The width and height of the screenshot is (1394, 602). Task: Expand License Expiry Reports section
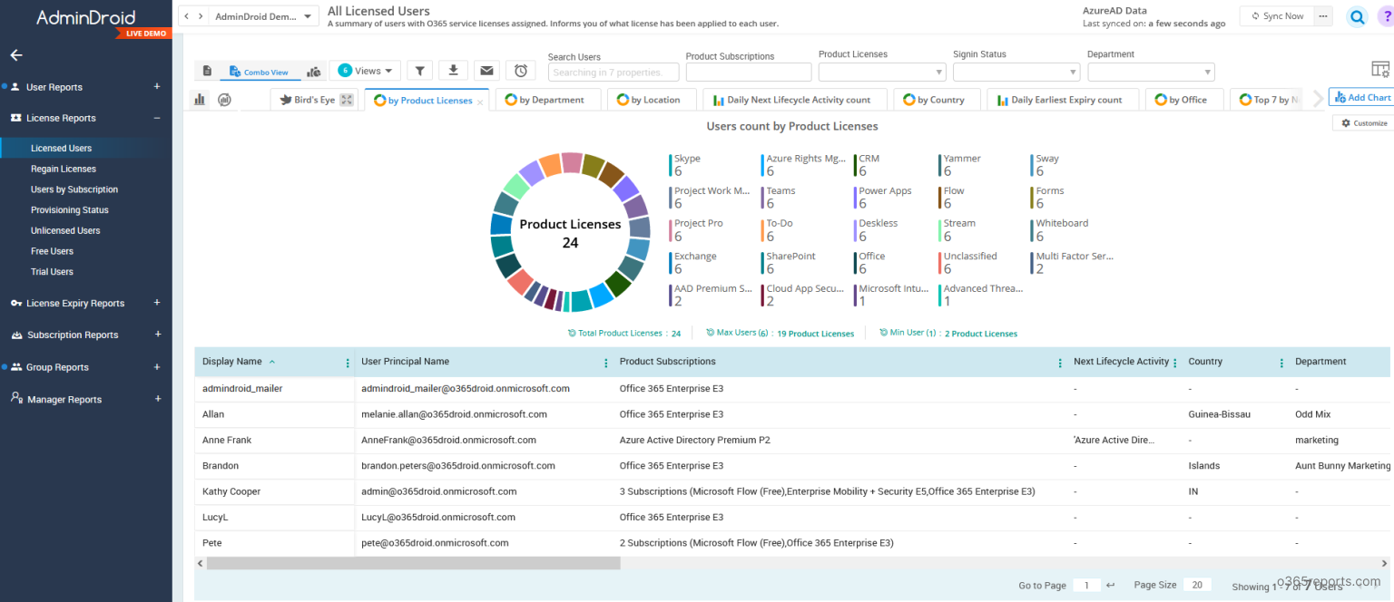(x=157, y=303)
